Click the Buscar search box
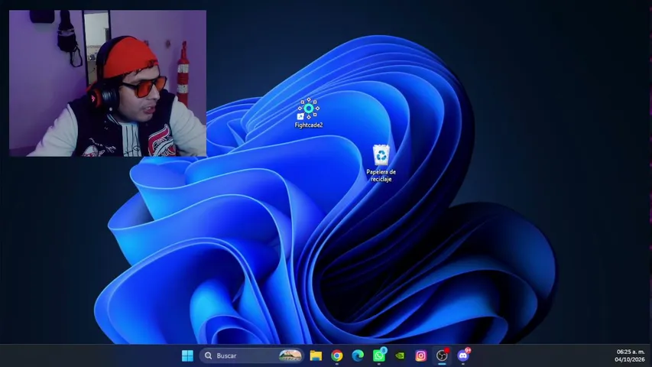The height and width of the screenshot is (367, 652). 251,356
